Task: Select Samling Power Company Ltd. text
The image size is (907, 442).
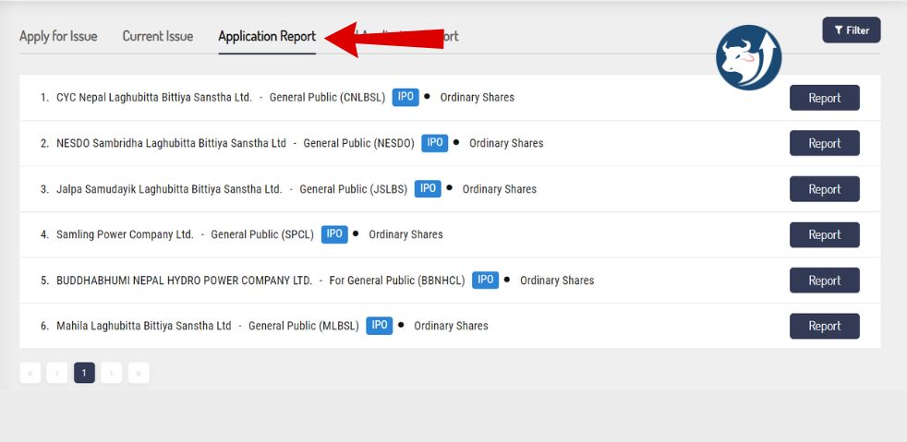Action: tap(125, 234)
